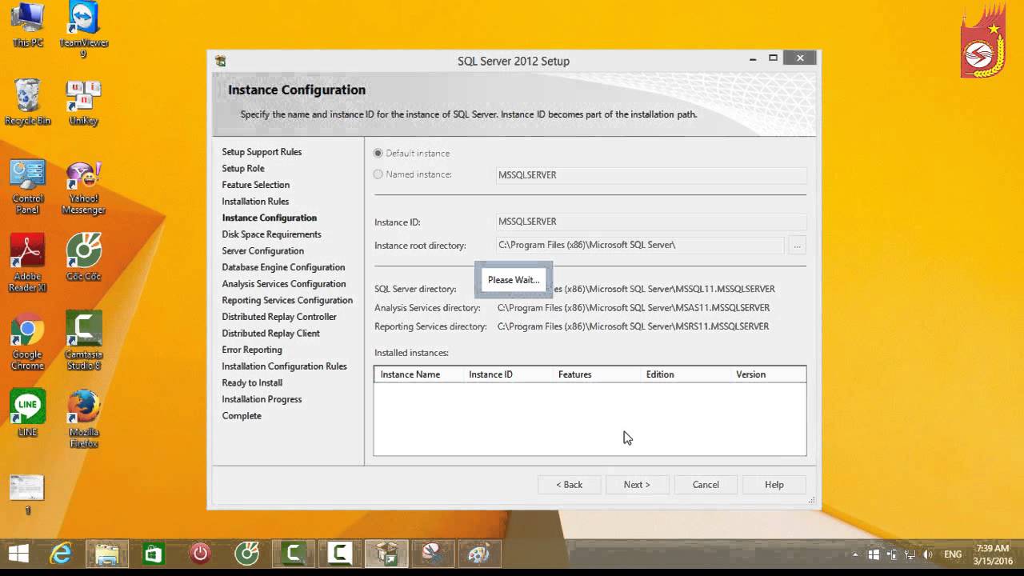The height and width of the screenshot is (576, 1024).
Task: Select Google Chrome desktop icon
Action: coord(28,342)
